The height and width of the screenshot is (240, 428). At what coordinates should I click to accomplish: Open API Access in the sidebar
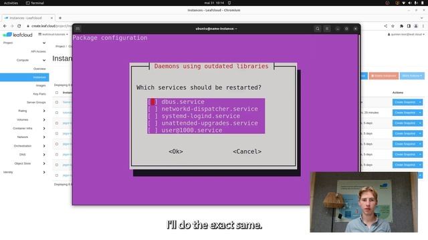coord(38,51)
